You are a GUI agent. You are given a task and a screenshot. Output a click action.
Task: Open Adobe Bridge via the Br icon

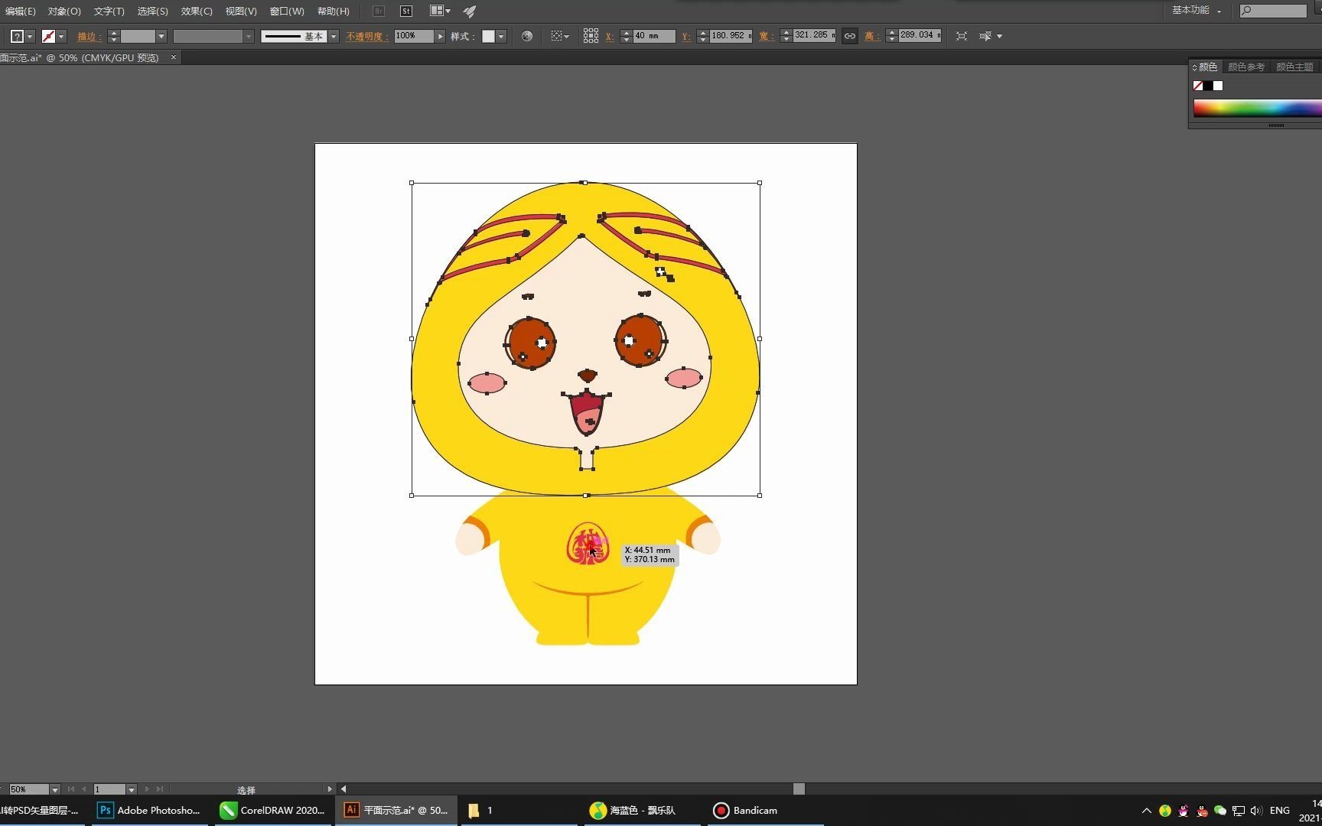(x=378, y=11)
